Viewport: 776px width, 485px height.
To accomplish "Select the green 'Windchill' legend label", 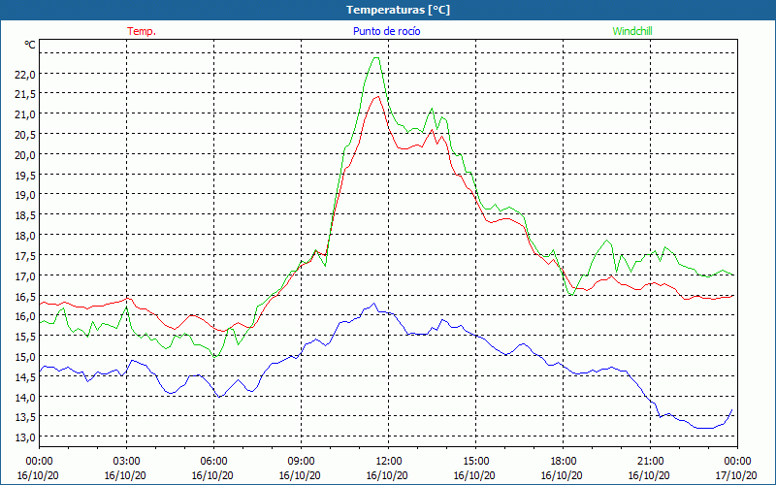I will (x=632, y=31).
